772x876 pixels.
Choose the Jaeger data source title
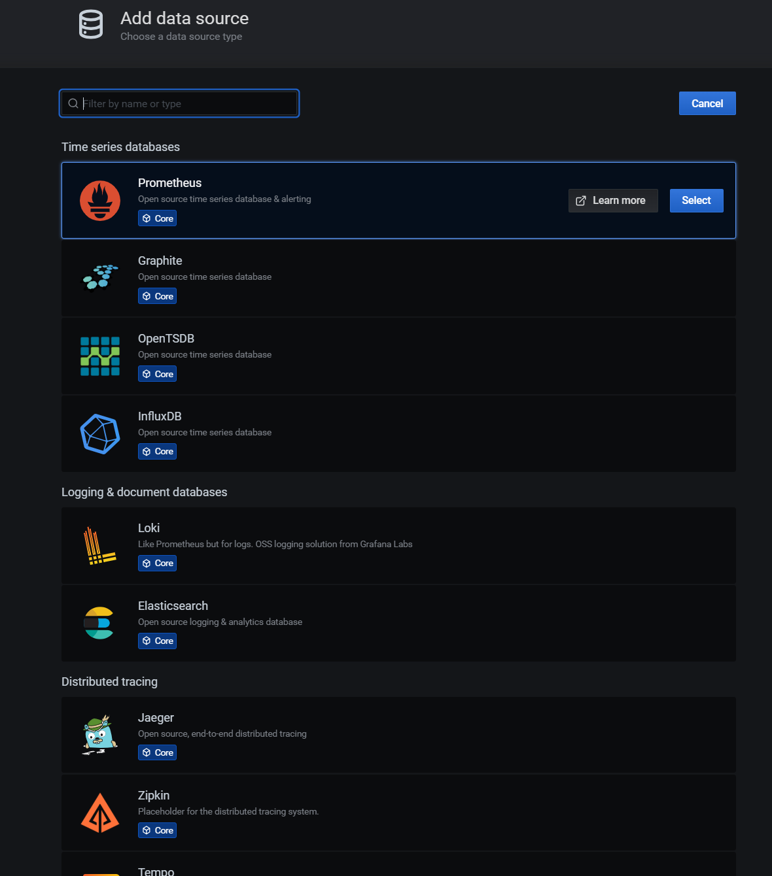tap(156, 718)
